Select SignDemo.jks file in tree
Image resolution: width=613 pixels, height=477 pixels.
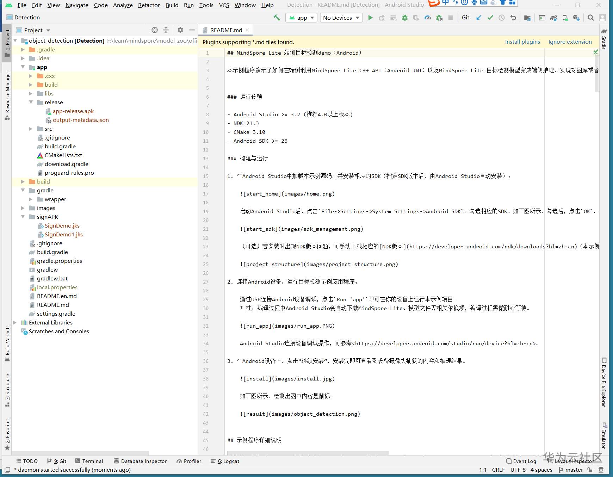tap(62, 225)
